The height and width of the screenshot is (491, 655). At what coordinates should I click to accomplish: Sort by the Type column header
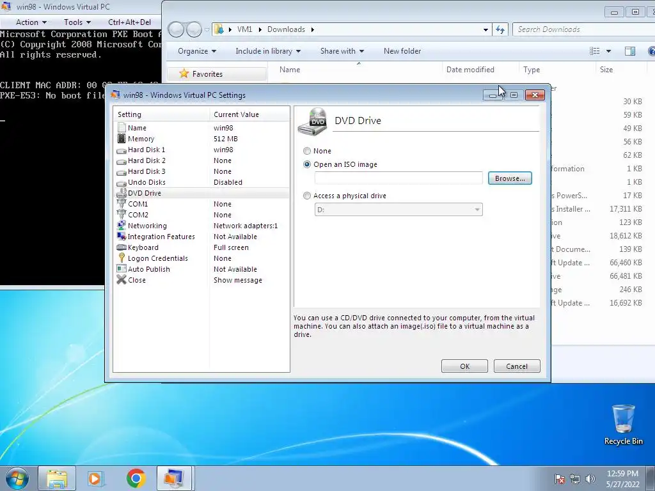(x=532, y=69)
